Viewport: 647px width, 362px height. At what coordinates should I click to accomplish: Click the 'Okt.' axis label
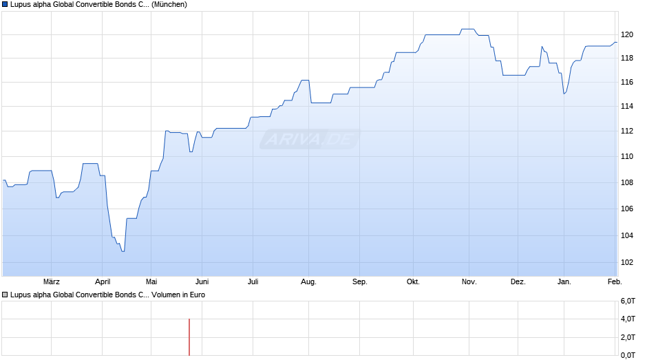click(x=413, y=281)
